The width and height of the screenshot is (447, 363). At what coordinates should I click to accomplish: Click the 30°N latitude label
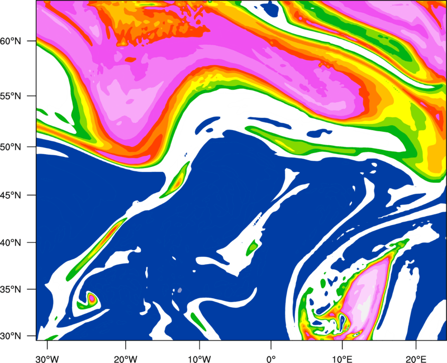(11, 336)
